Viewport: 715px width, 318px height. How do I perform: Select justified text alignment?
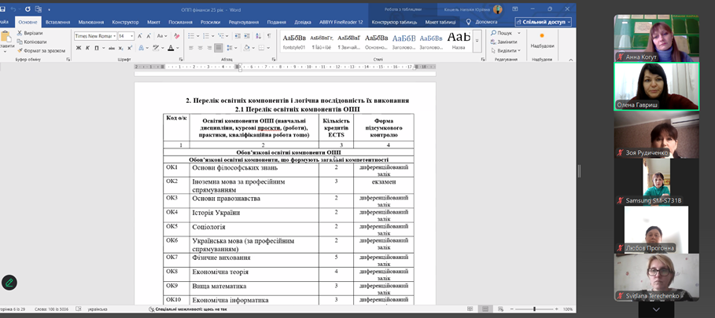pyautogui.click(x=219, y=49)
